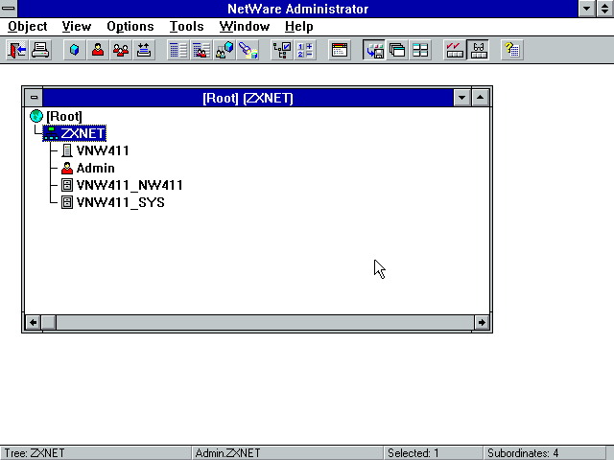Open the Tools menu
The width and height of the screenshot is (614, 460).
pyautogui.click(x=186, y=27)
